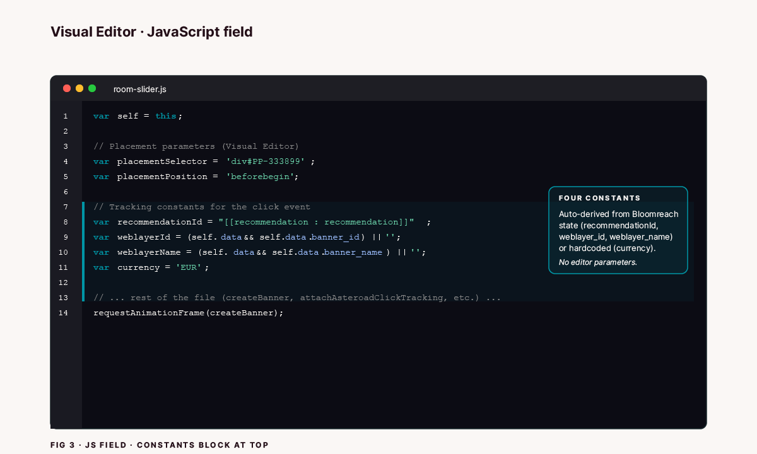Click line number 14 in the gutter
The image size is (757, 454).
pyautogui.click(x=63, y=313)
